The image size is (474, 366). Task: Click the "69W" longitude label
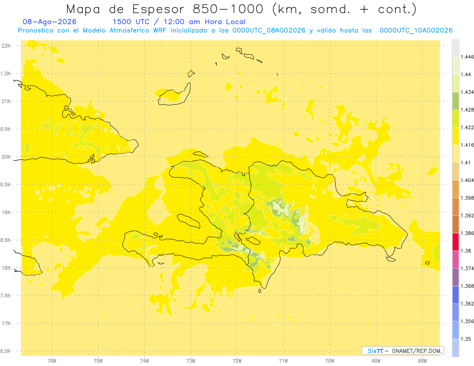pyautogui.click(x=376, y=360)
